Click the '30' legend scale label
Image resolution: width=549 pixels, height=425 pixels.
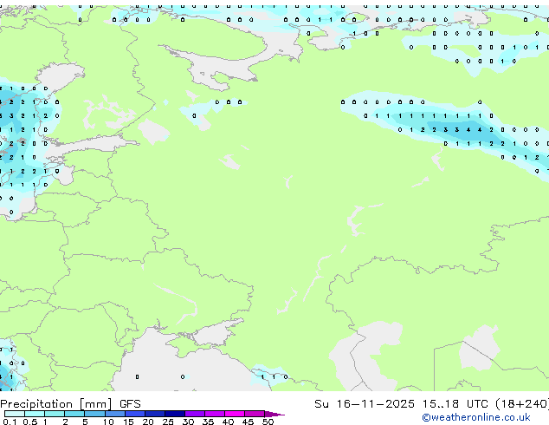point(188,422)
